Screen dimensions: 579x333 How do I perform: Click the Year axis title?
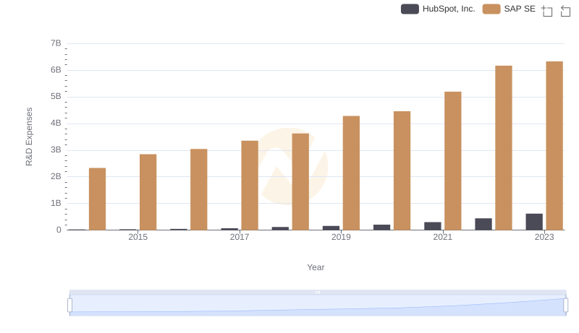point(316,267)
